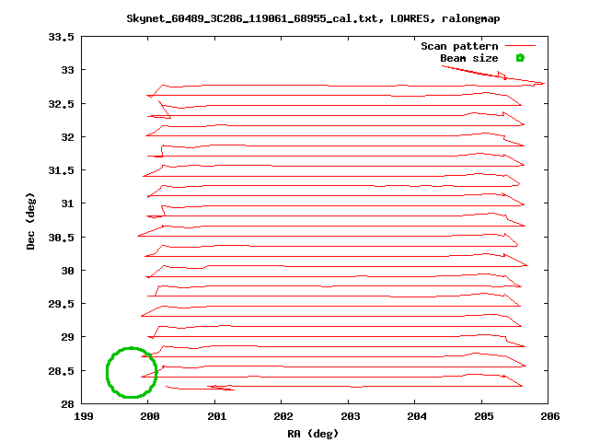Click the 29 Dec tick label
589x442 pixels.
(x=67, y=337)
